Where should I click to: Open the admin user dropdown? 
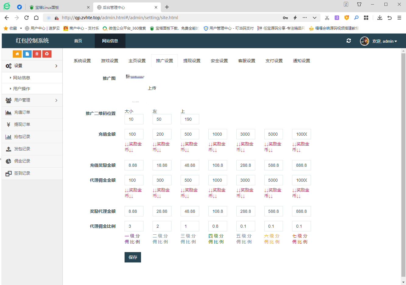click(x=384, y=41)
